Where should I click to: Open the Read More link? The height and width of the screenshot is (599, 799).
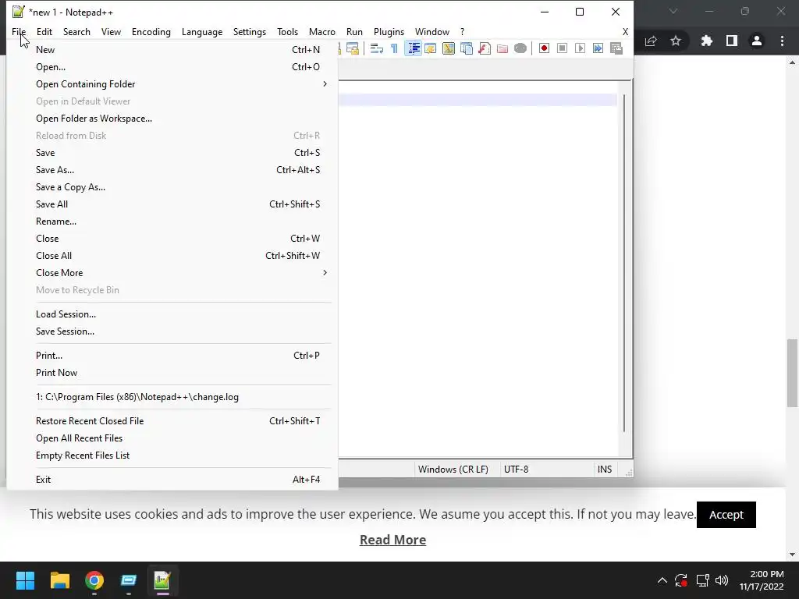(393, 540)
